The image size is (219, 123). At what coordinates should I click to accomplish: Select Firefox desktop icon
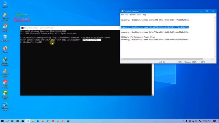coord(5,49)
